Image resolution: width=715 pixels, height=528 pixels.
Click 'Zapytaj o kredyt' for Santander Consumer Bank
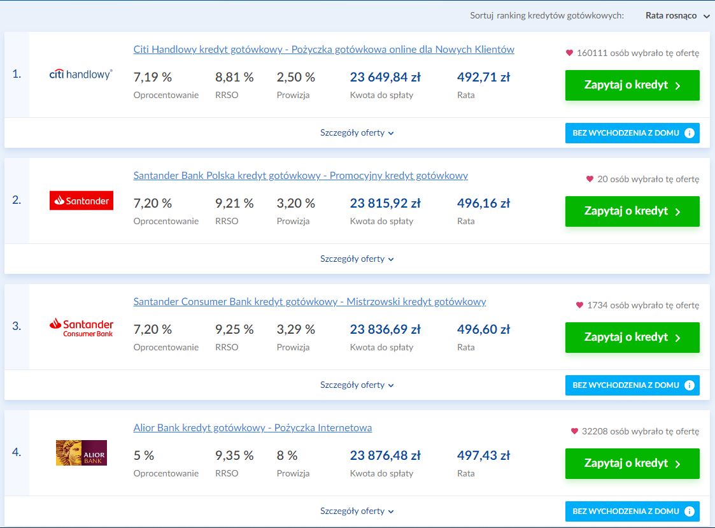[632, 337]
